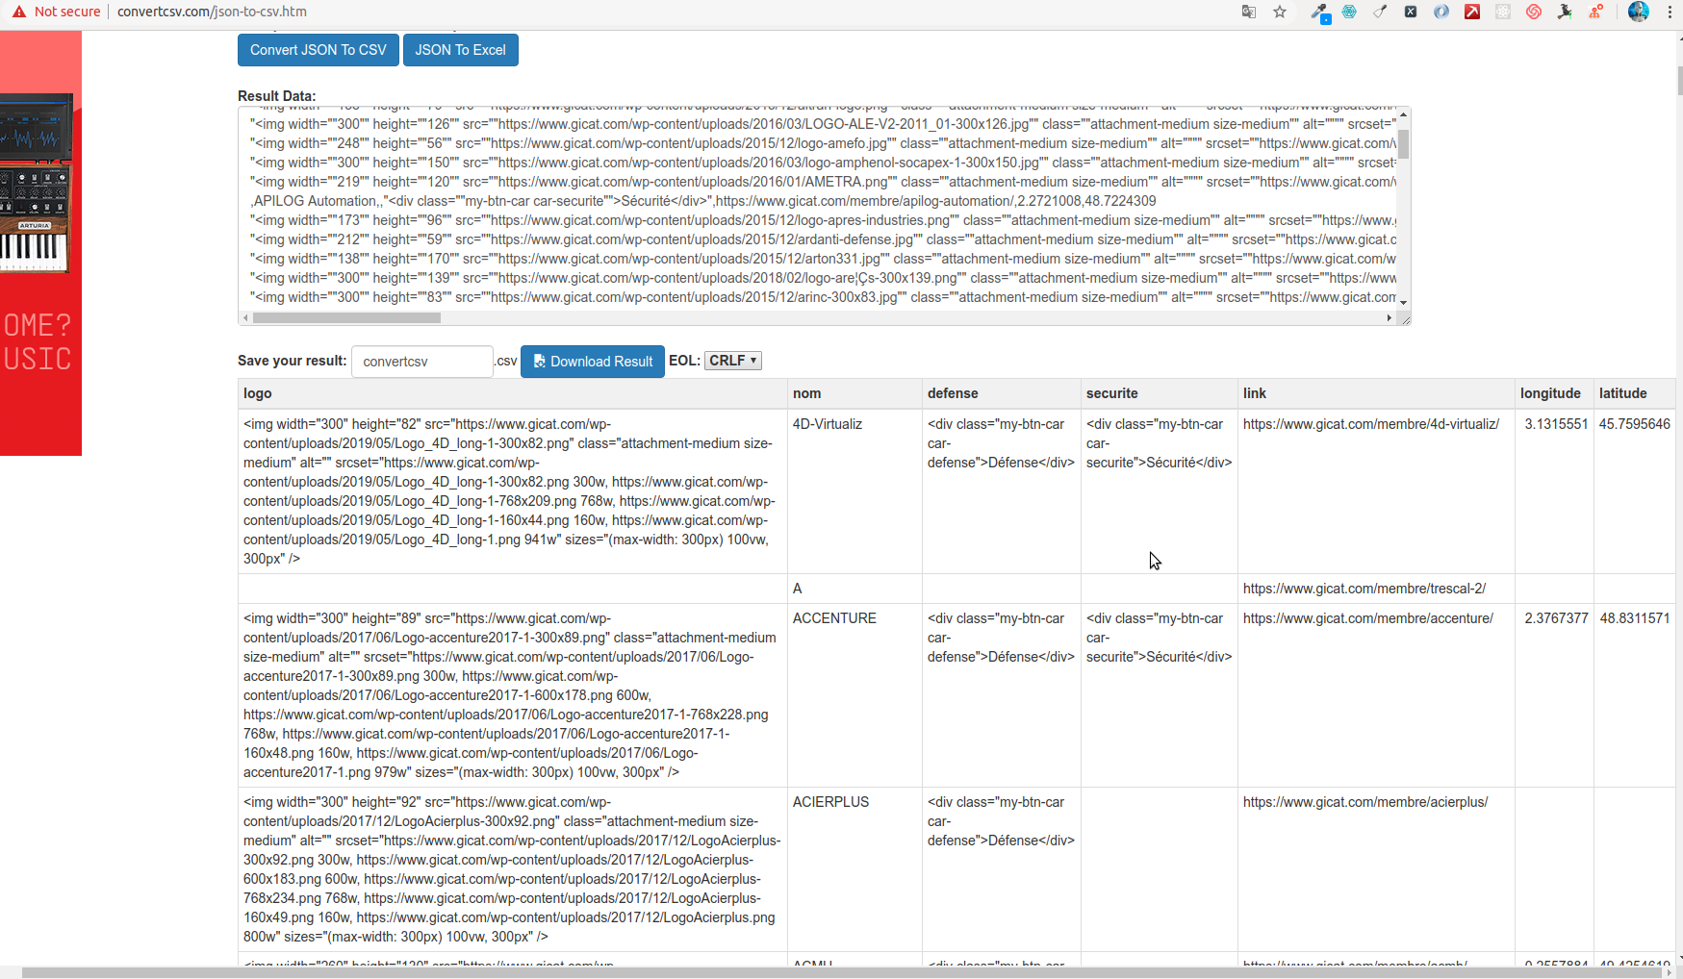Open the Chrome three-dot menu

pyautogui.click(x=1670, y=13)
